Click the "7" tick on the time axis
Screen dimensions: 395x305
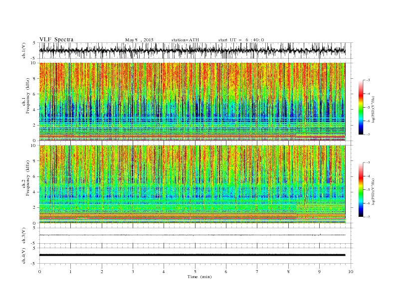(x=257, y=272)
